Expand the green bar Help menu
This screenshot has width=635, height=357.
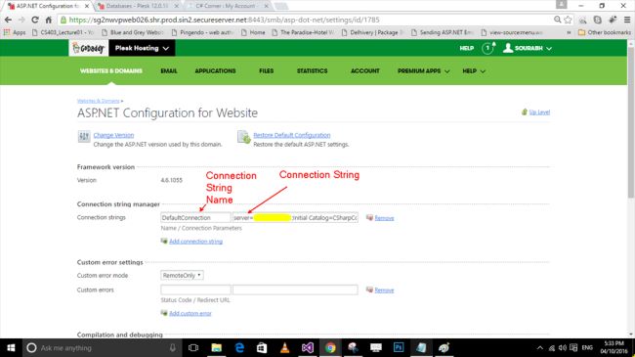click(474, 70)
